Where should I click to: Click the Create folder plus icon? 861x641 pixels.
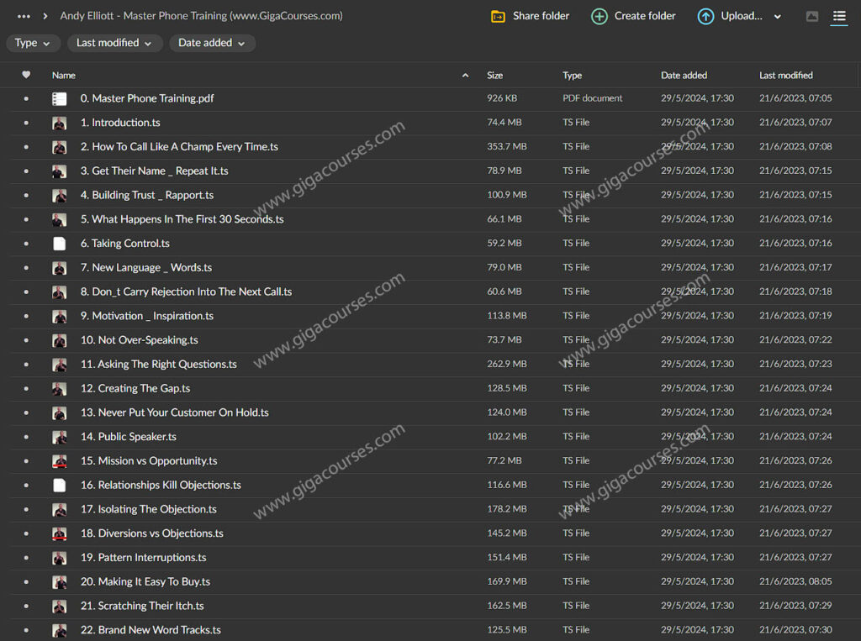tap(599, 16)
